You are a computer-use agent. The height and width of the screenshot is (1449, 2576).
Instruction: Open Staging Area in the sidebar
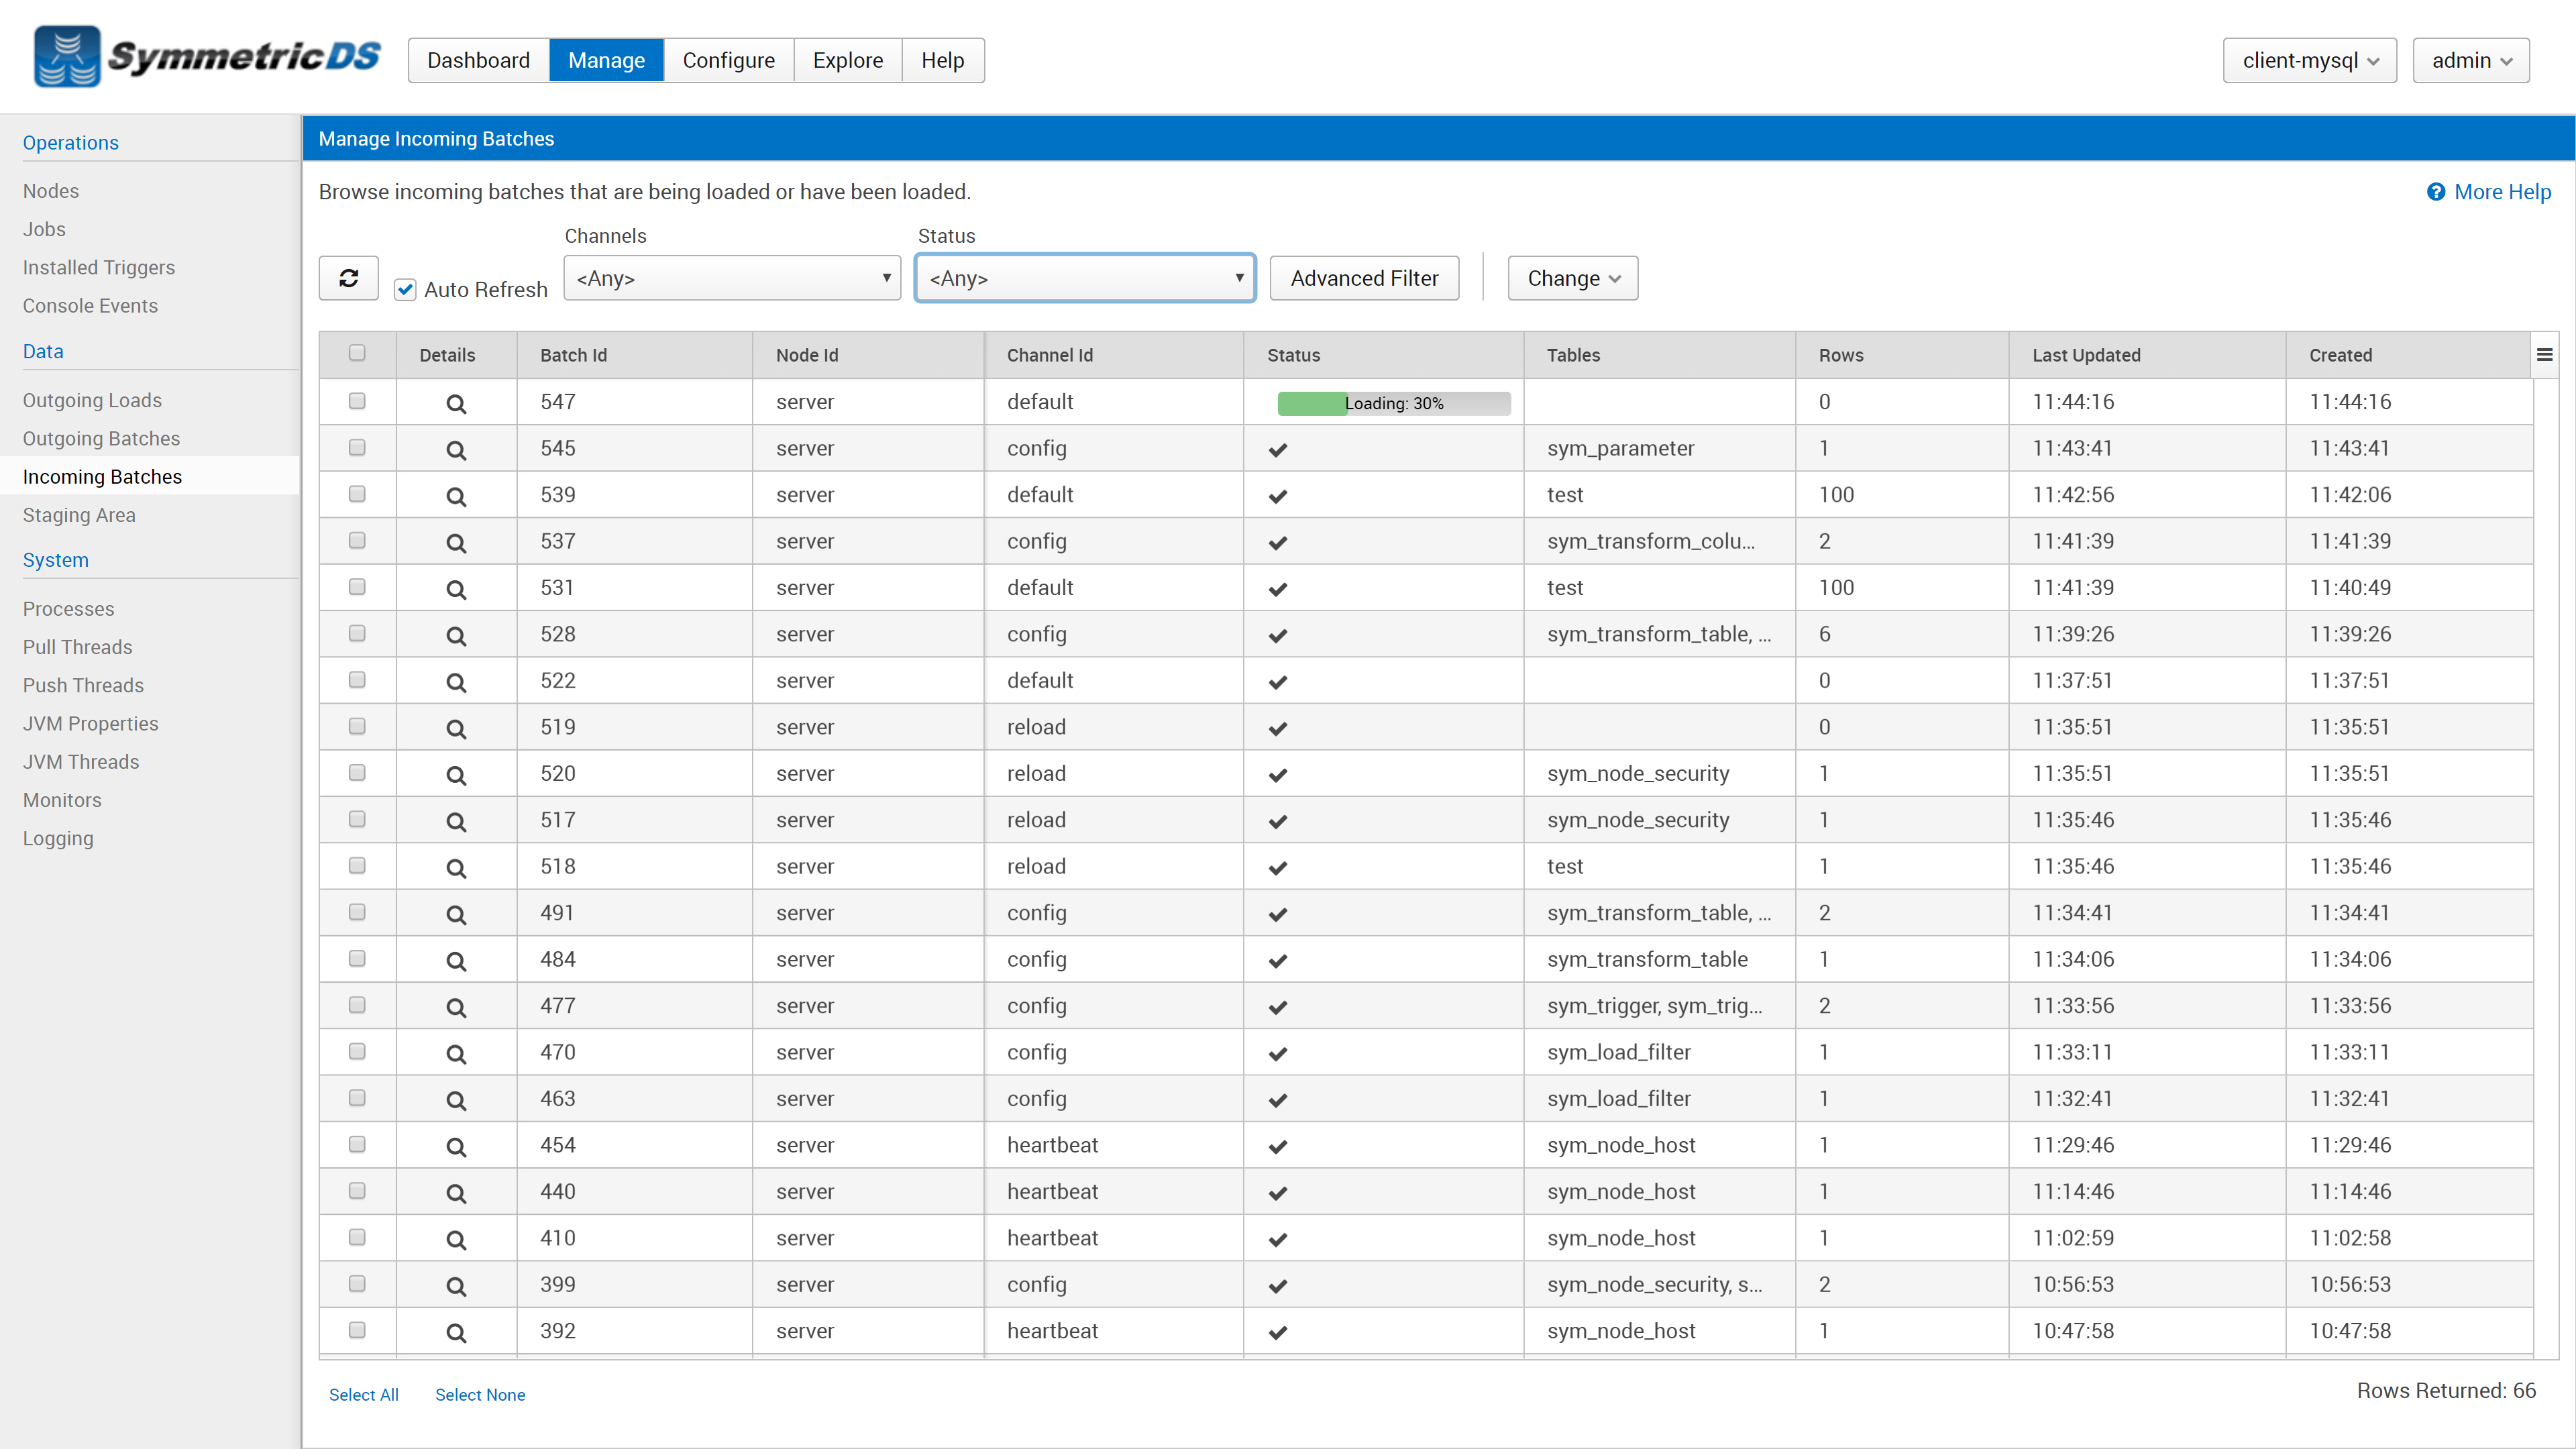(79, 515)
